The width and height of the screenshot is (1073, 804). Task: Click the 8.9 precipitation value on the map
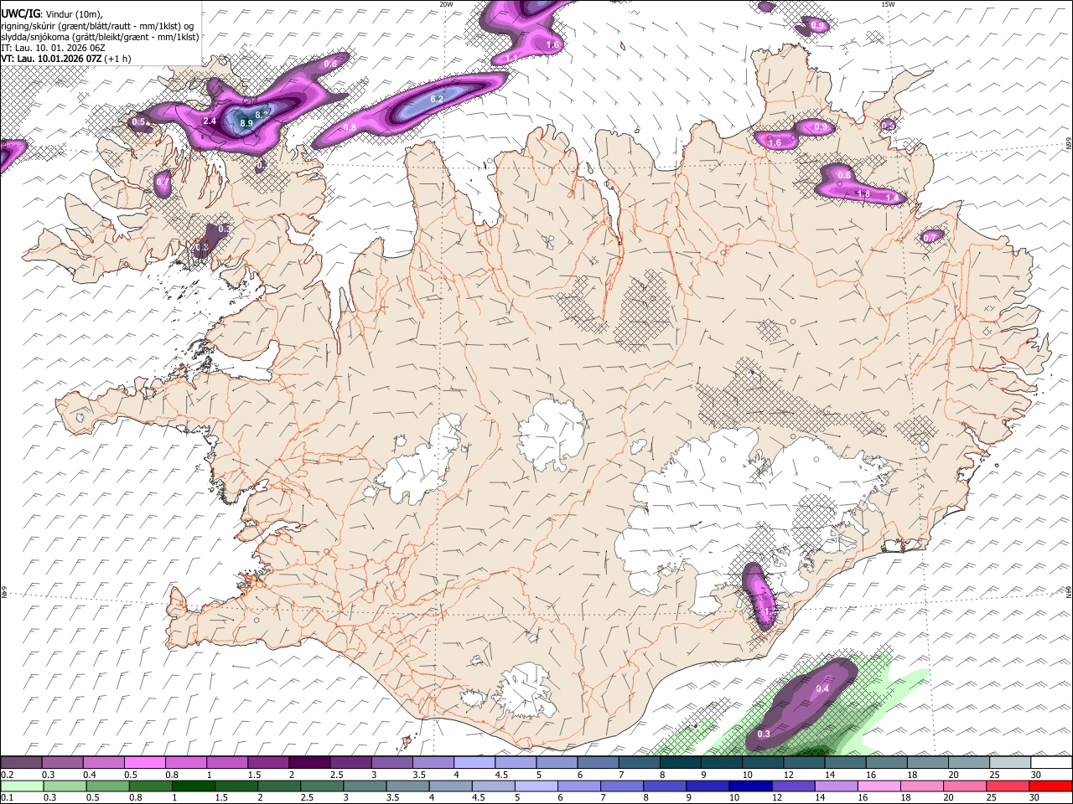[246, 123]
